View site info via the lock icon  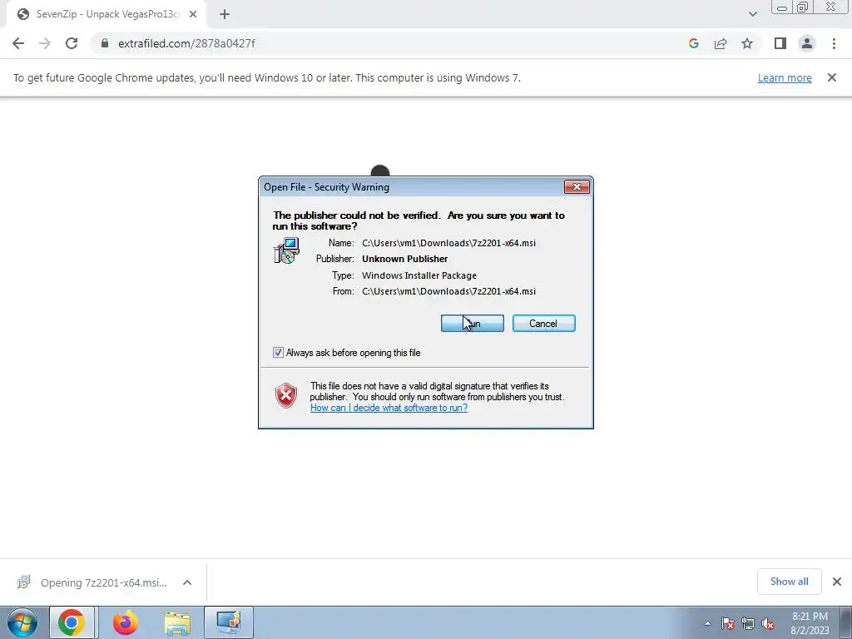tap(105, 43)
